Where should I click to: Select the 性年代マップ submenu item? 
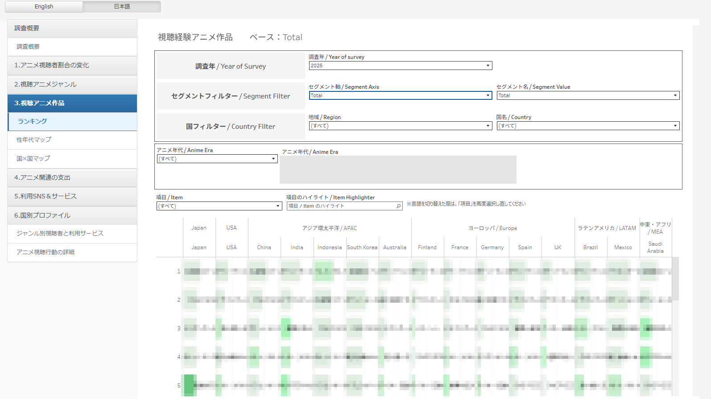point(72,140)
